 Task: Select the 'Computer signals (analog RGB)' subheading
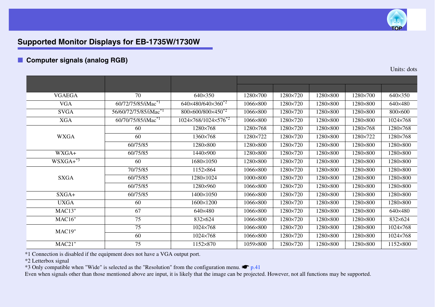(x=77, y=60)
